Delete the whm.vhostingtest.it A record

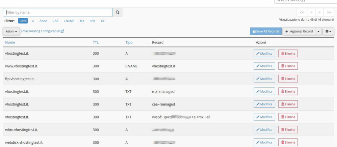point(288,130)
